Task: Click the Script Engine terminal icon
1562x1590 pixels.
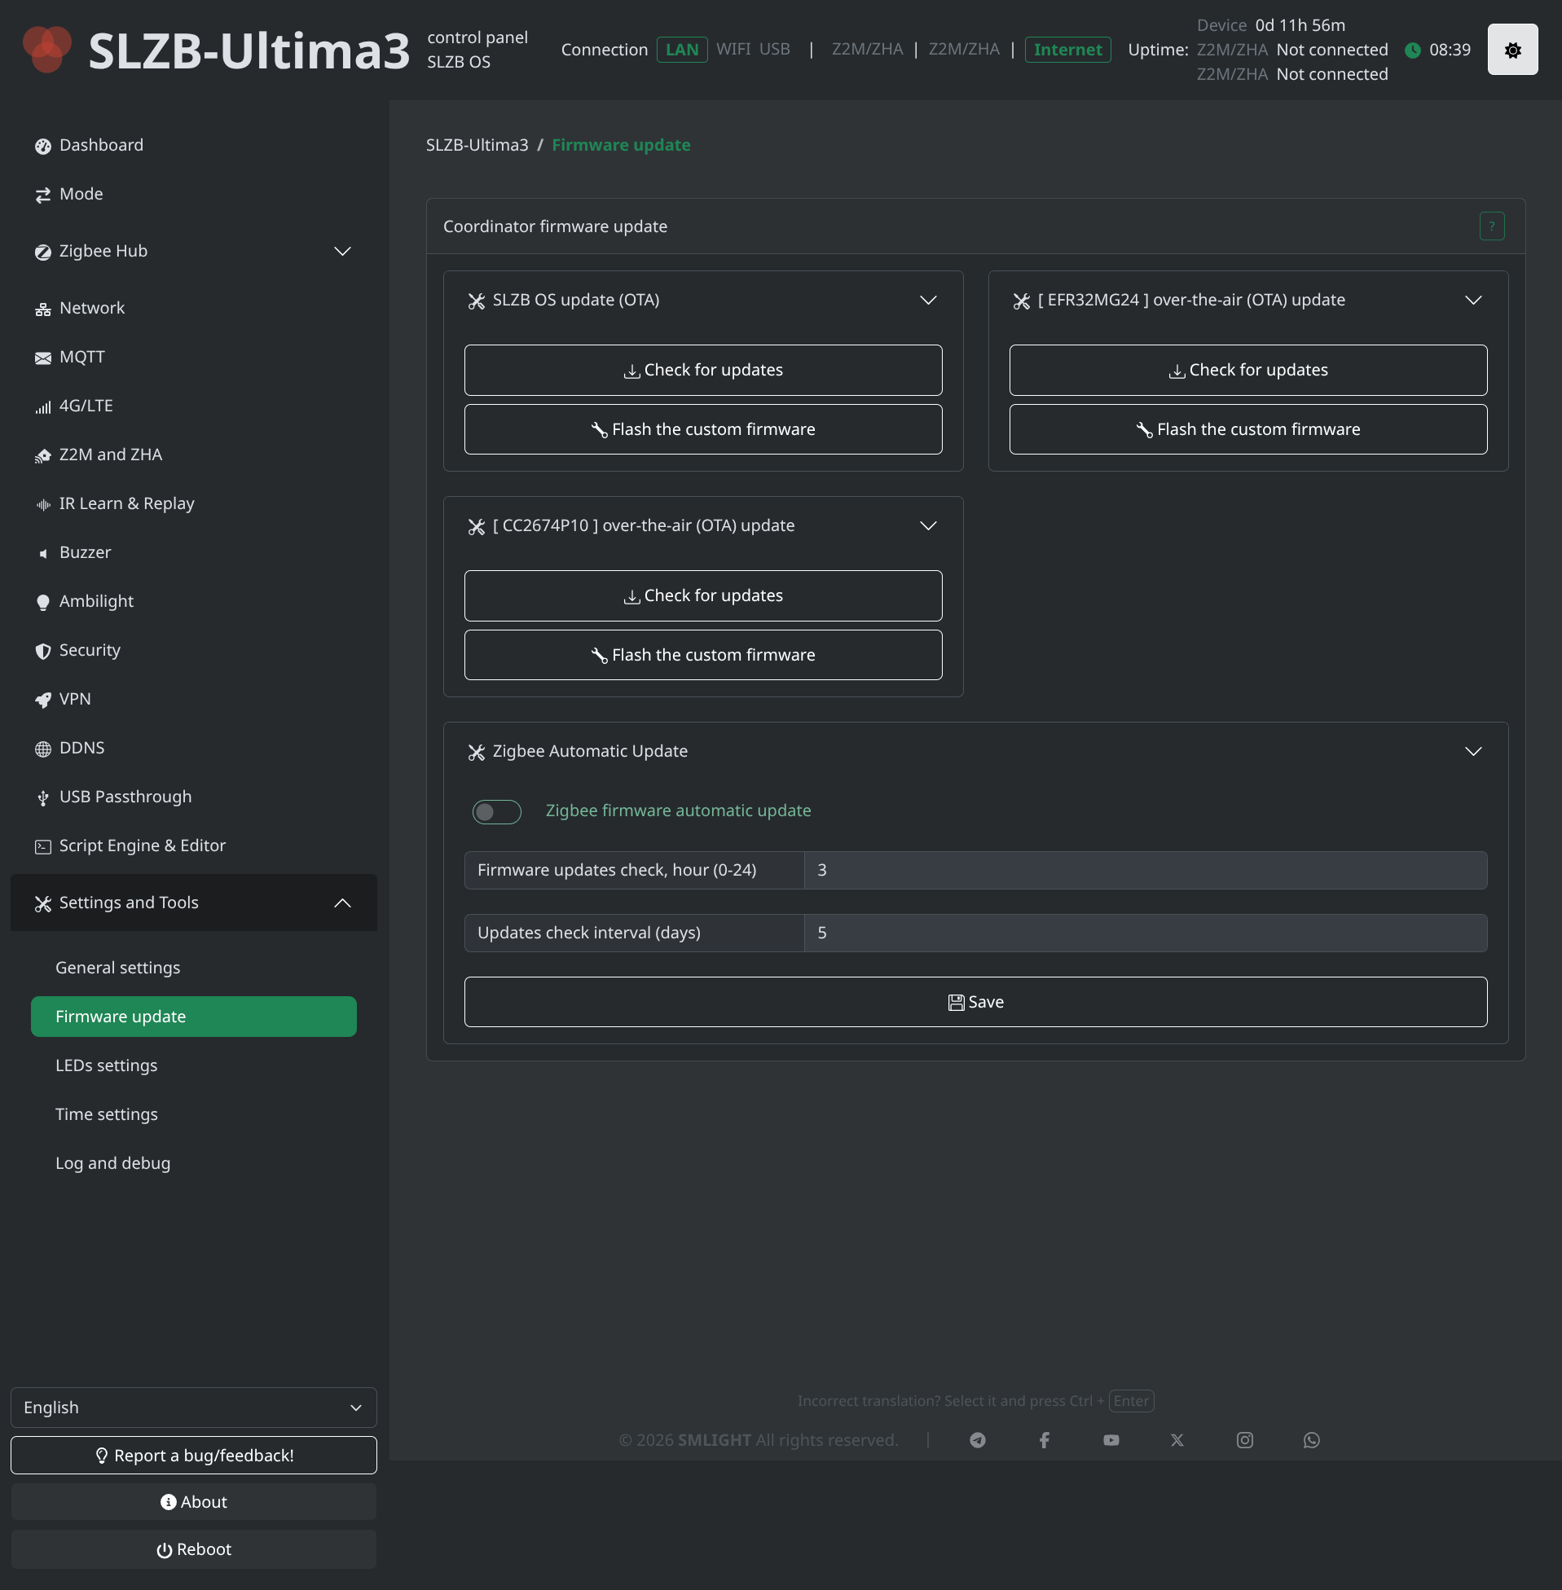Action: pos(42,846)
